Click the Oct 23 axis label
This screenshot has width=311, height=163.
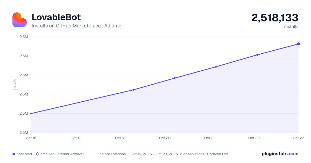pyautogui.click(x=298, y=138)
